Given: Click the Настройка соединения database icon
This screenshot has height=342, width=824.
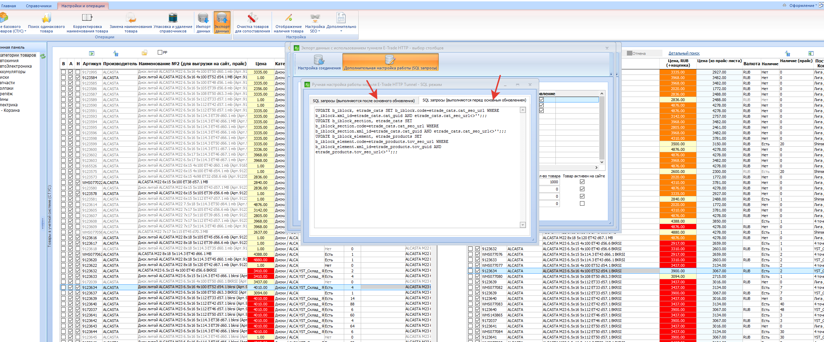Looking at the screenshot, I should (x=319, y=60).
